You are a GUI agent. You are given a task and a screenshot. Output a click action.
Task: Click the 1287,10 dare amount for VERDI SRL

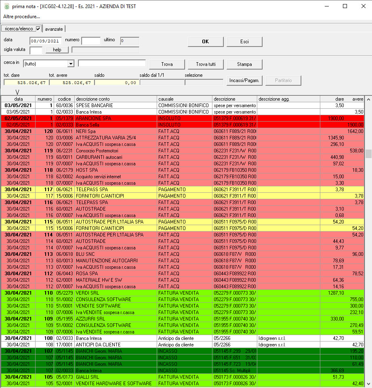(336, 293)
